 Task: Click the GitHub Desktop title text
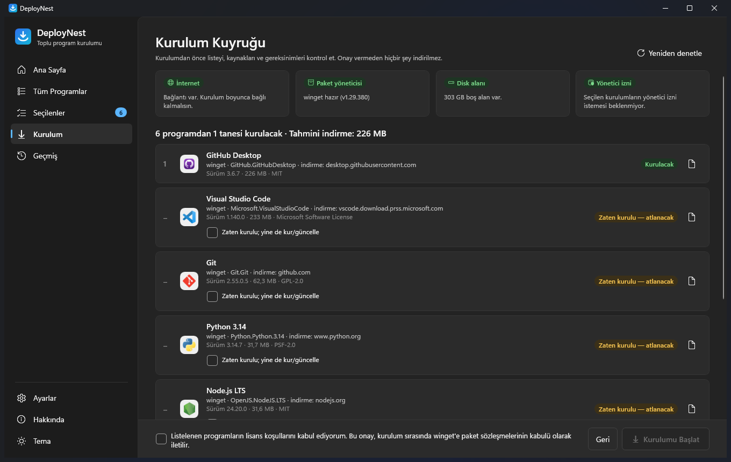234,155
